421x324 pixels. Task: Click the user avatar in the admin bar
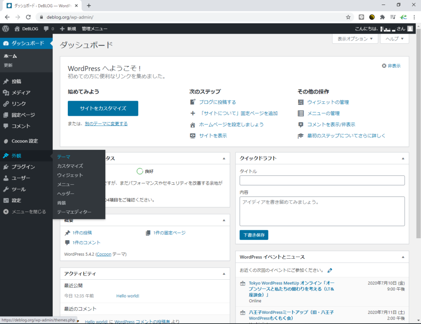(x=410, y=28)
